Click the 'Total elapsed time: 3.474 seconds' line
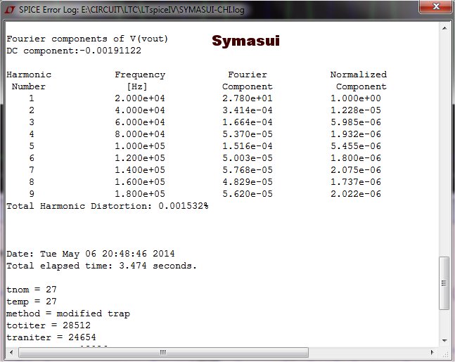This screenshot has height=362, width=455. pos(101,266)
